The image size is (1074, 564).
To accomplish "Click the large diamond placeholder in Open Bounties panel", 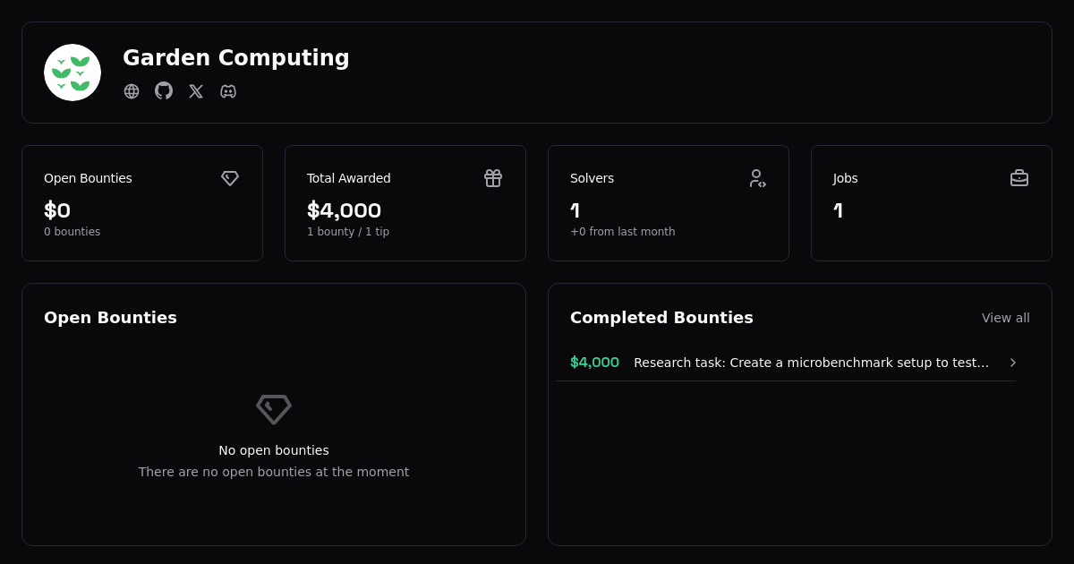I will tap(274, 409).
